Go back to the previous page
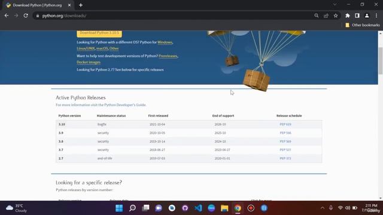383x215 pixels. (7, 16)
